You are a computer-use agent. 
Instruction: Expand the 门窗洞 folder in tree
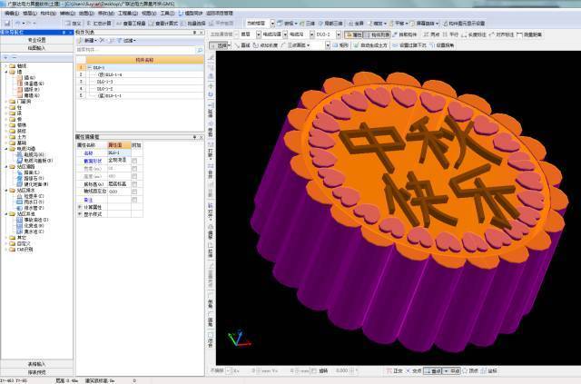[6, 101]
